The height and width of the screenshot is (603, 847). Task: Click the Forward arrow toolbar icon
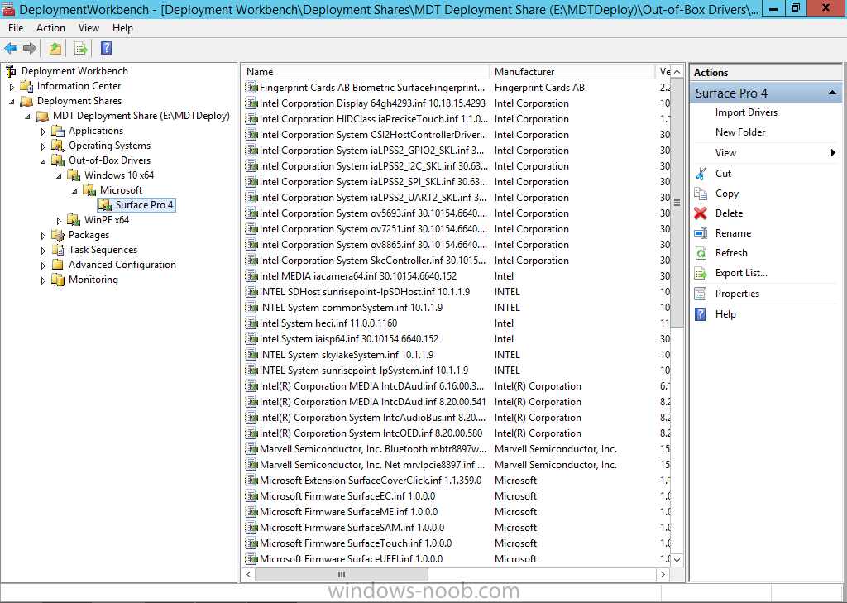pos(30,49)
